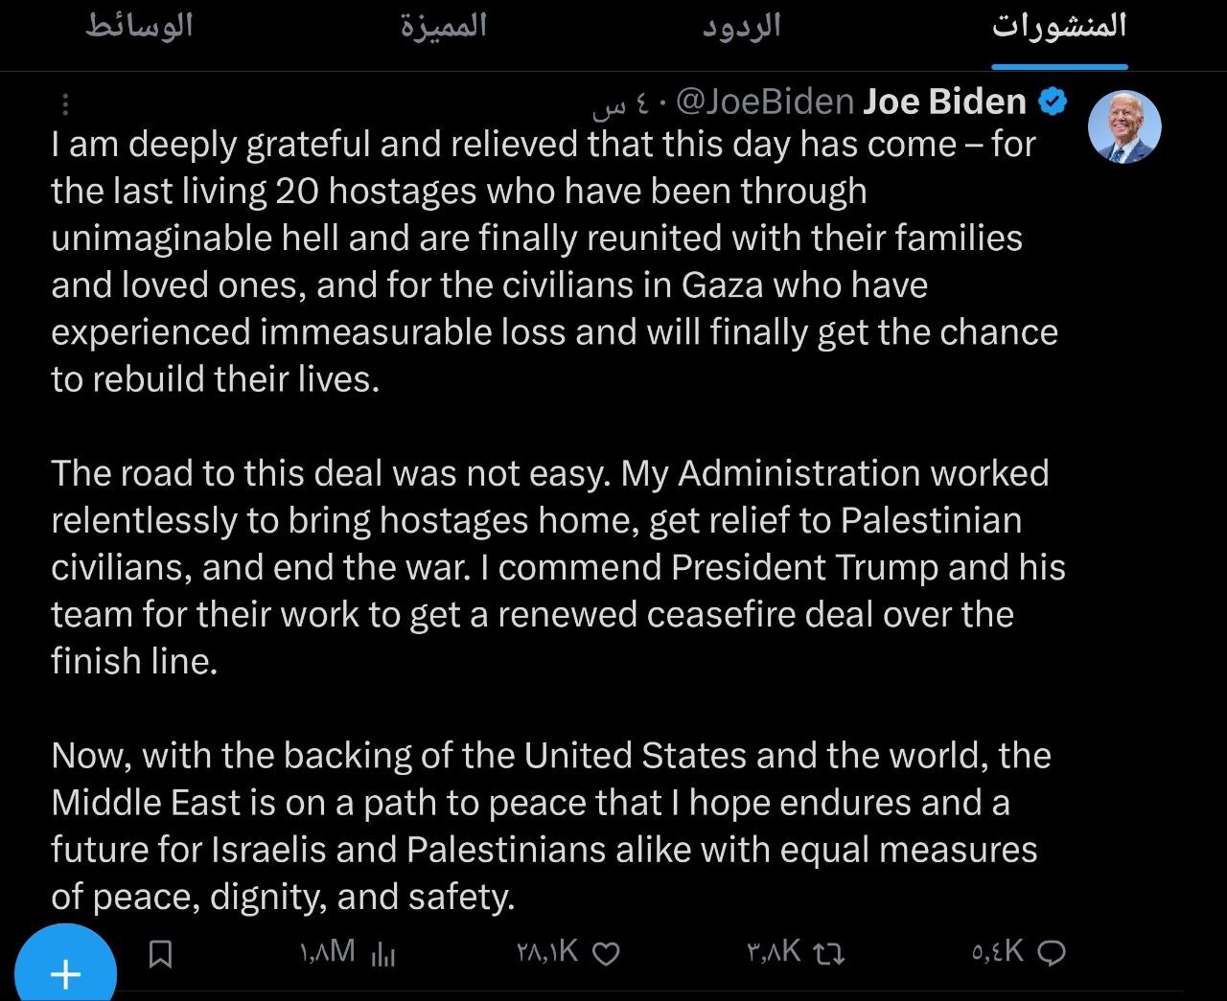This screenshot has width=1227, height=1001.
Task: Click the replies count beside comment icon
Action: pos(998,951)
